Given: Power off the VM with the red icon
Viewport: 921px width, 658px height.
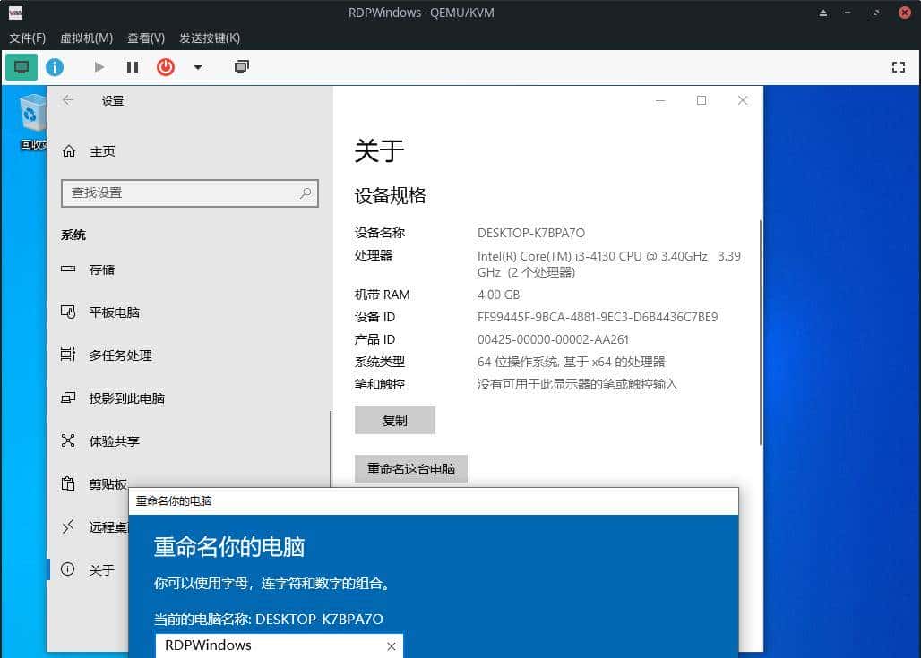Looking at the screenshot, I should 165,66.
